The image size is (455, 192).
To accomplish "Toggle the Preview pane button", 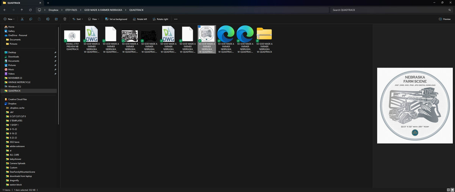I will [x=445, y=19].
